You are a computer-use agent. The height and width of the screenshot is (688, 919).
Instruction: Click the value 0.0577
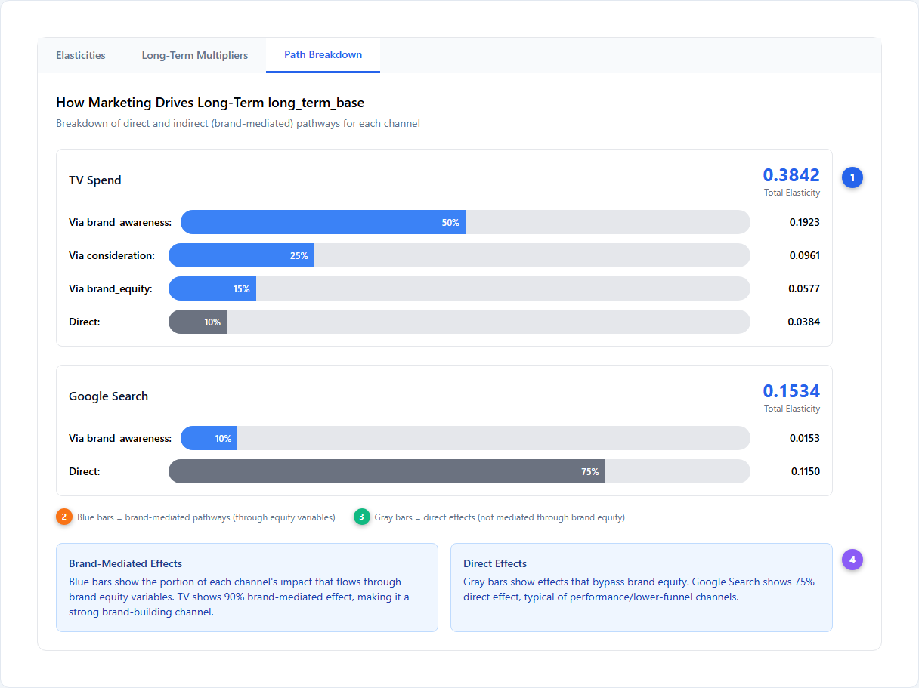[805, 288]
